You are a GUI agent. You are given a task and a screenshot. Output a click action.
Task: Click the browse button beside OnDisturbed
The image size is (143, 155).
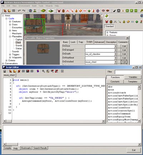click(119, 62)
